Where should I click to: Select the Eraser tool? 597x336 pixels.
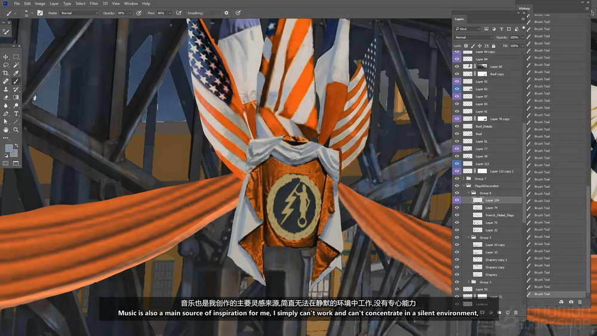6,97
